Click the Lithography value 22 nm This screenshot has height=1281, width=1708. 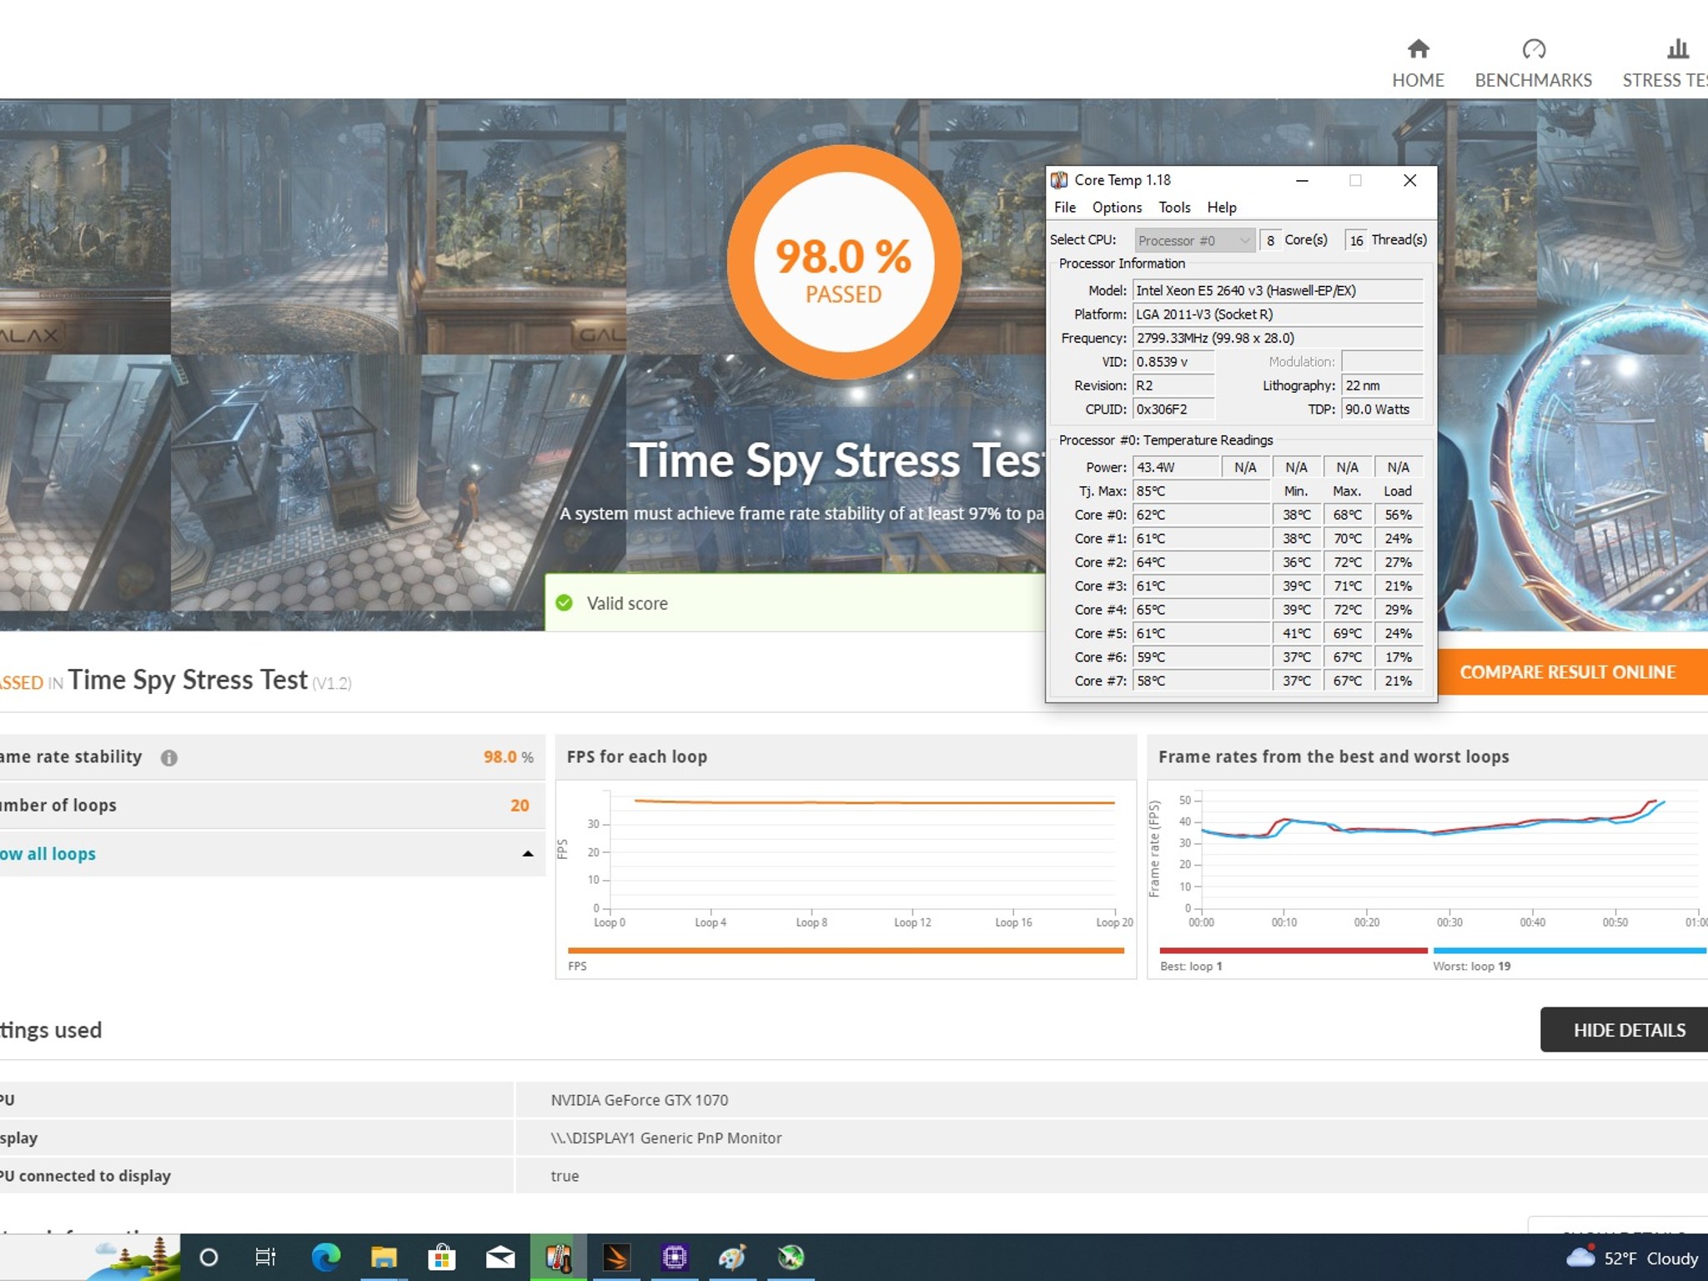pos(1381,385)
